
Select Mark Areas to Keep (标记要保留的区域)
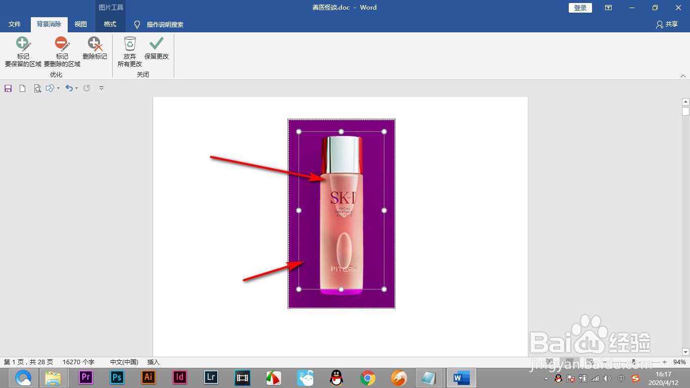[x=23, y=52]
